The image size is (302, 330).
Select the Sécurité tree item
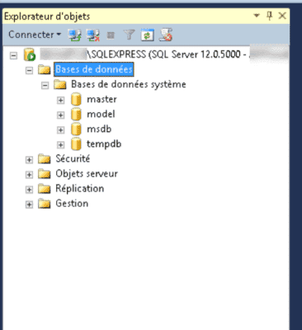[x=73, y=158]
